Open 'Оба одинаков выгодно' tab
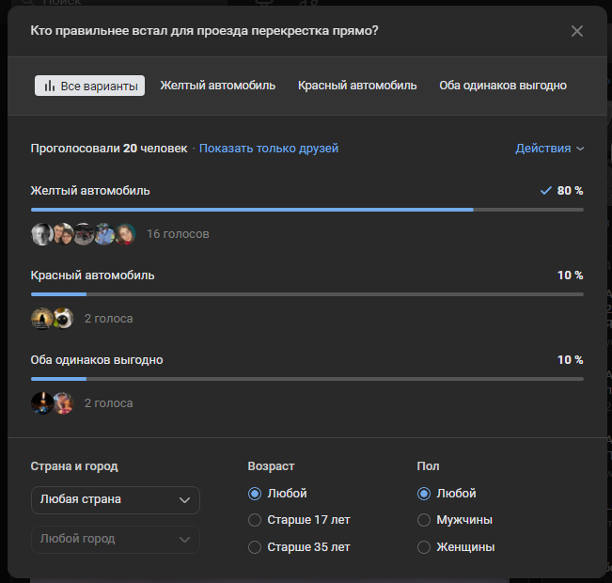The image size is (612, 583). click(503, 86)
